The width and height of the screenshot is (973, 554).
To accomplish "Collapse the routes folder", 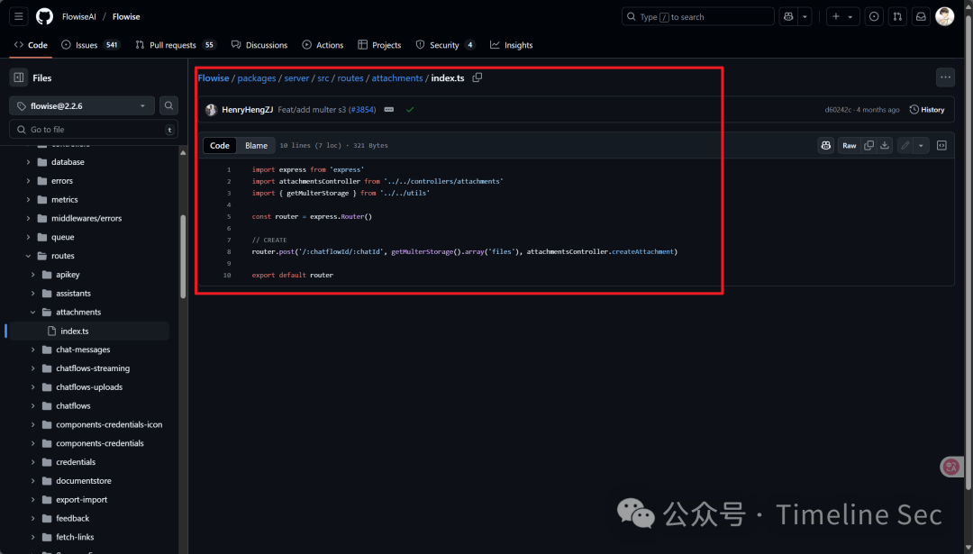I will click(28, 256).
